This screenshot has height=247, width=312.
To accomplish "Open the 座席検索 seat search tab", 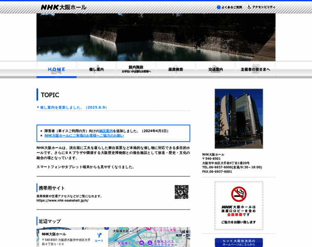I will (x=176, y=70).
